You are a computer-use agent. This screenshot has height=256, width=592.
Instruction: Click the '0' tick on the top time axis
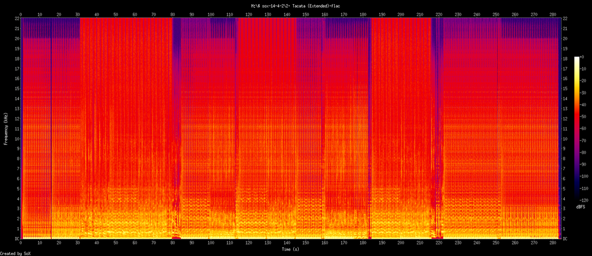coord(21,14)
